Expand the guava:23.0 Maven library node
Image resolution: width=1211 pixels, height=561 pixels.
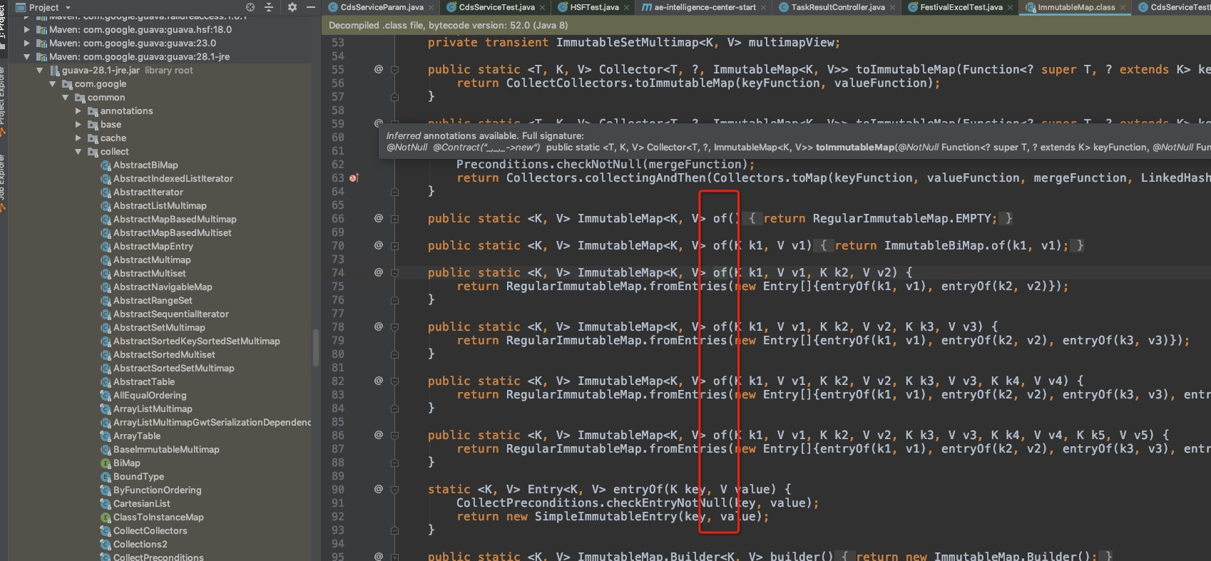[27, 43]
